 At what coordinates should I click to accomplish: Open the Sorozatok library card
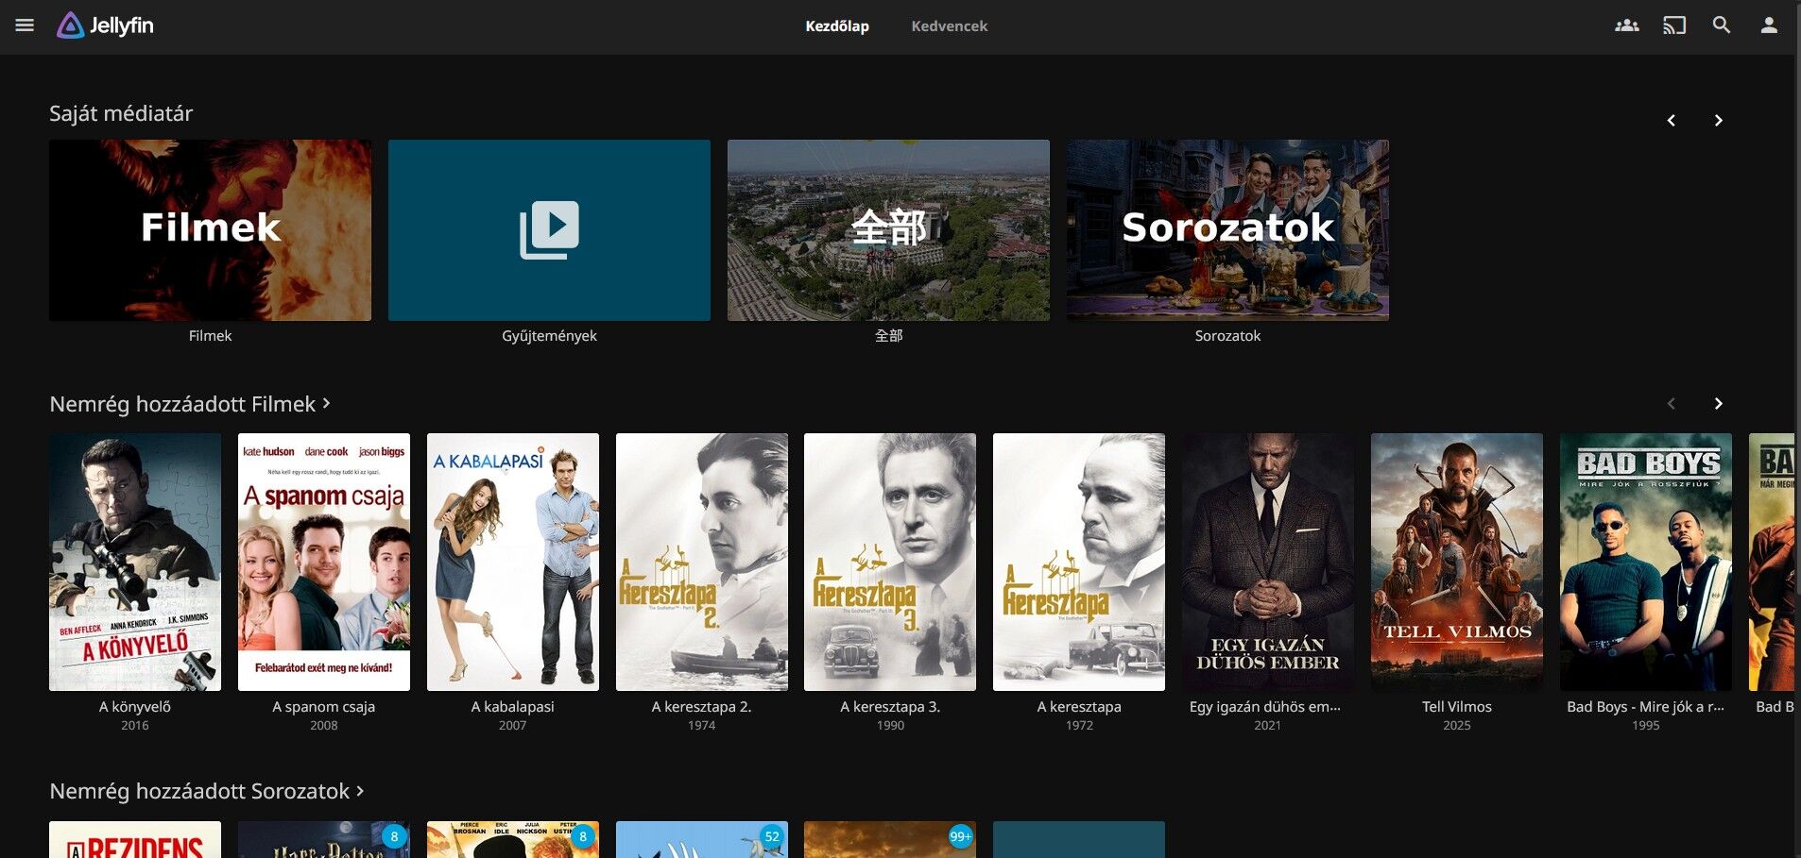[x=1227, y=230]
